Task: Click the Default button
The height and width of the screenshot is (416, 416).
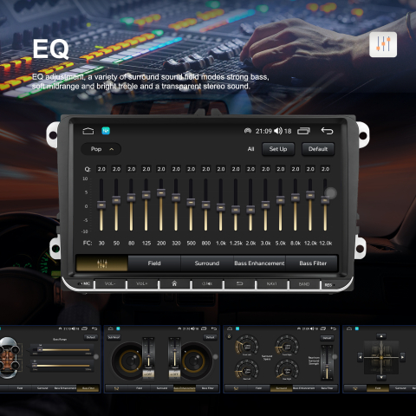Action: [318, 149]
